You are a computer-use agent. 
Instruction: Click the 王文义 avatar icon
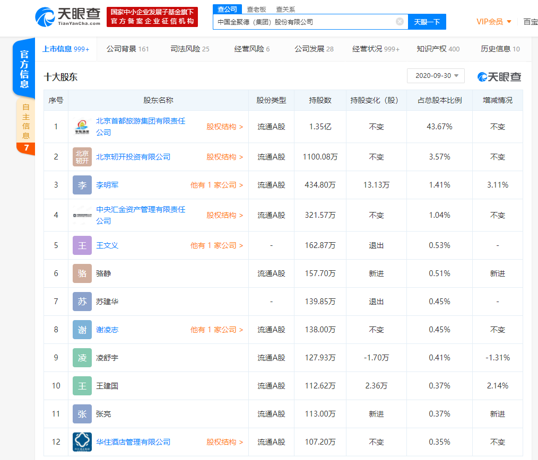82,245
